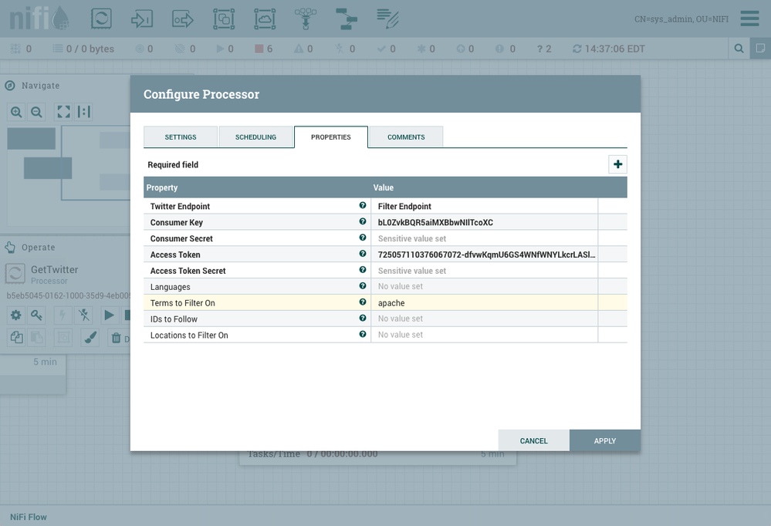This screenshot has height=526, width=771.
Task: Add a new property with plus icon
Action: click(x=617, y=164)
